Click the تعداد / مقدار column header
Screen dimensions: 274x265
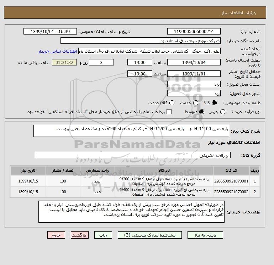click(x=63, y=170)
